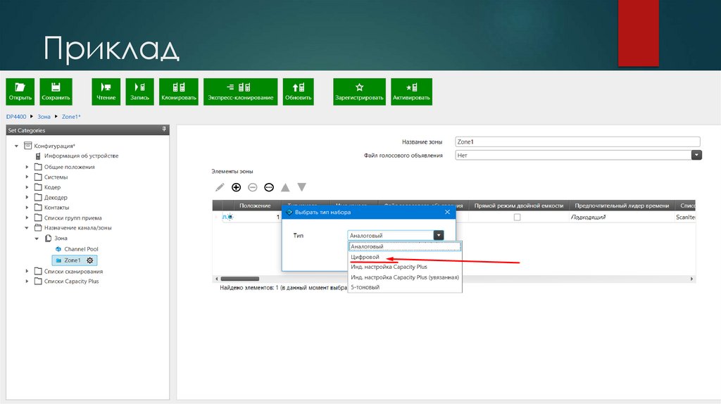Click the Запись toolbar button

point(140,91)
